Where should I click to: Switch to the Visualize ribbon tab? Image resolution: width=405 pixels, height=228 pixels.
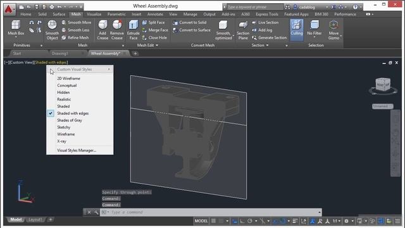[x=94, y=14]
